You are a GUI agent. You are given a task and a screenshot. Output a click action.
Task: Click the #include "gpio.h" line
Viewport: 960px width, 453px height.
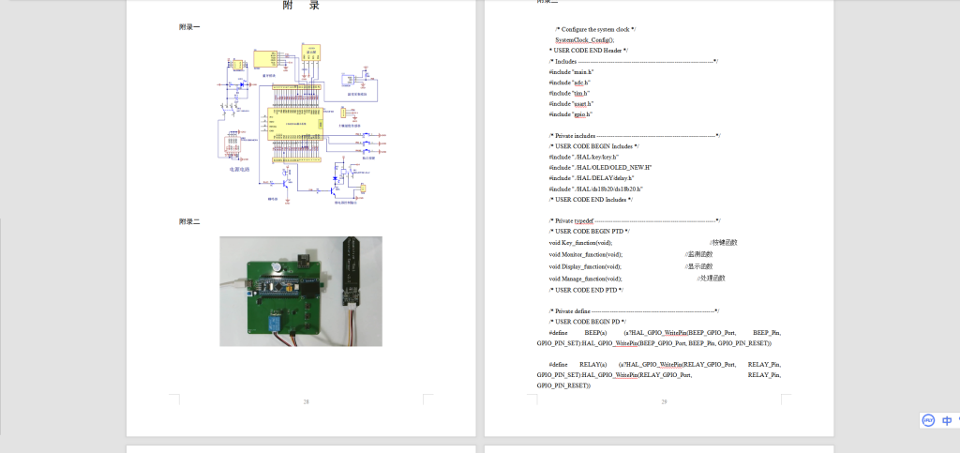[x=571, y=113]
